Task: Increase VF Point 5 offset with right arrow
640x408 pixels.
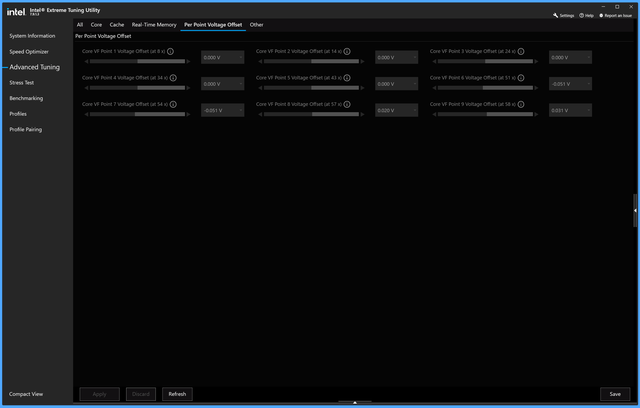Action: click(363, 88)
